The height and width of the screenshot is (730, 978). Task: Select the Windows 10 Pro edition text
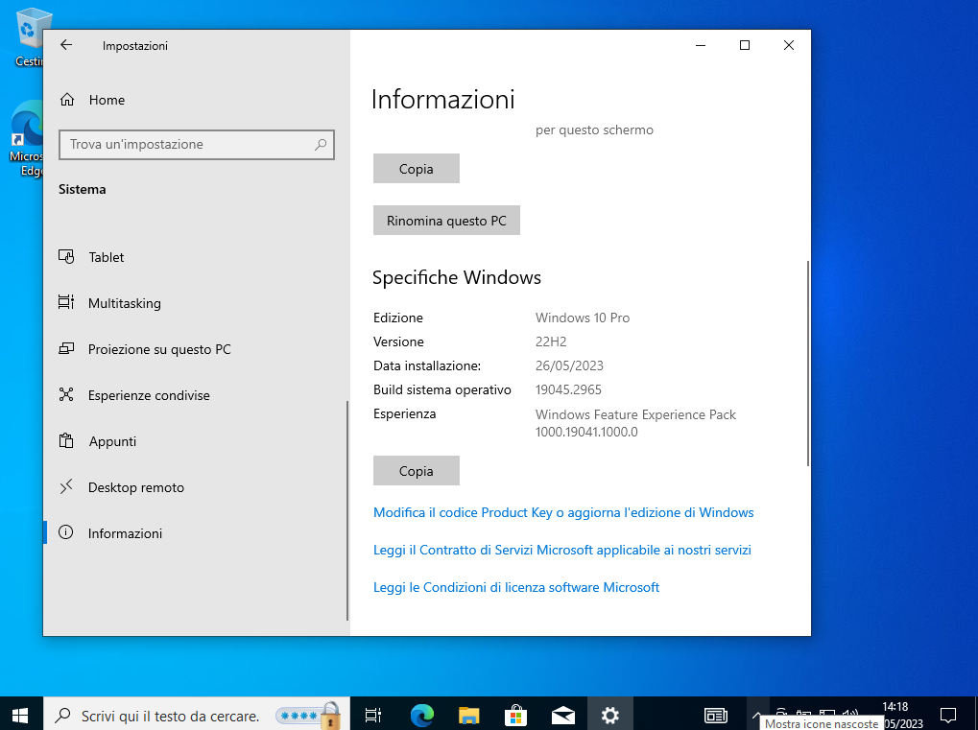pos(583,318)
